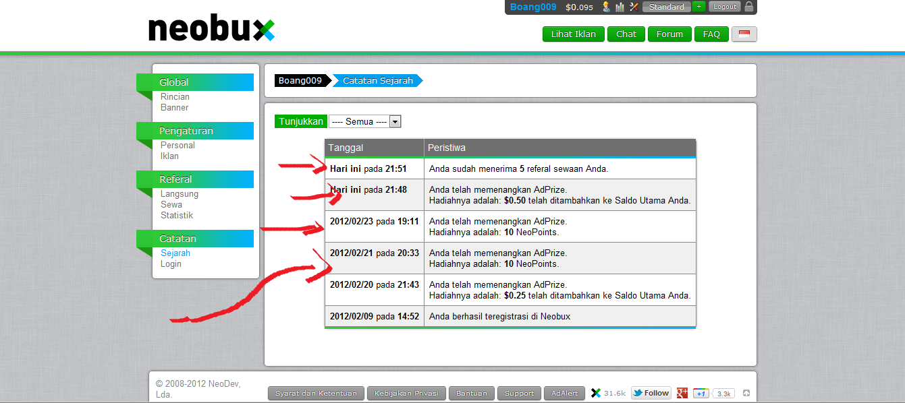Open Sewa referrals in sidebar
This screenshot has width=905, height=403.
pos(171,205)
